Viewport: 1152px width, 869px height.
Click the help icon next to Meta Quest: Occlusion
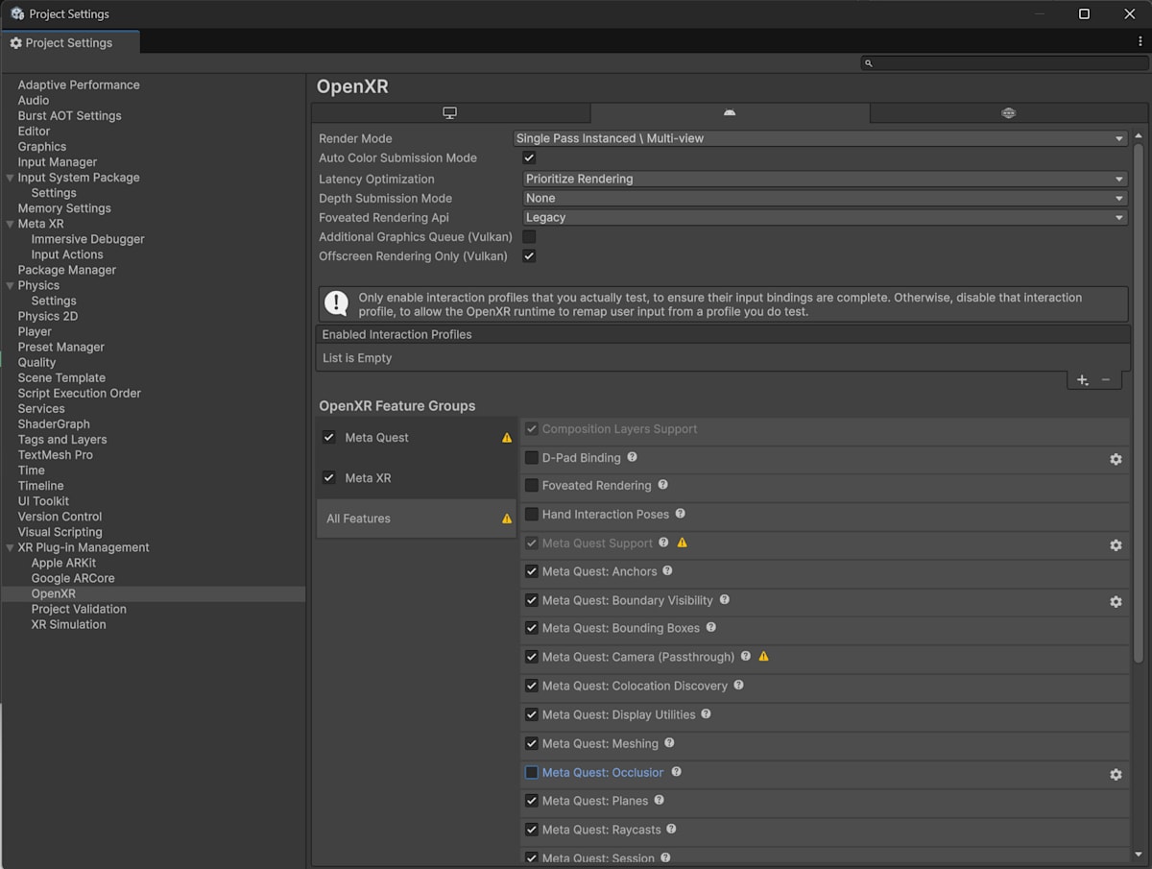point(676,771)
